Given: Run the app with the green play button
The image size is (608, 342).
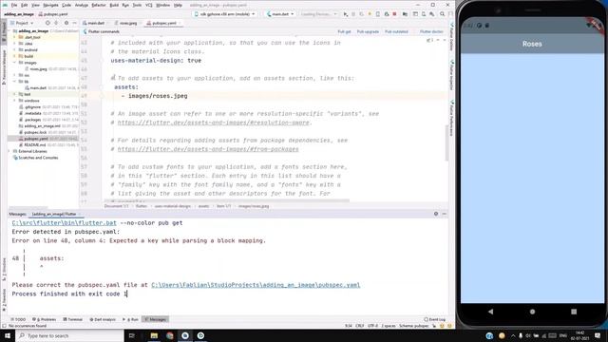Looking at the screenshot, I should pos(345,14).
